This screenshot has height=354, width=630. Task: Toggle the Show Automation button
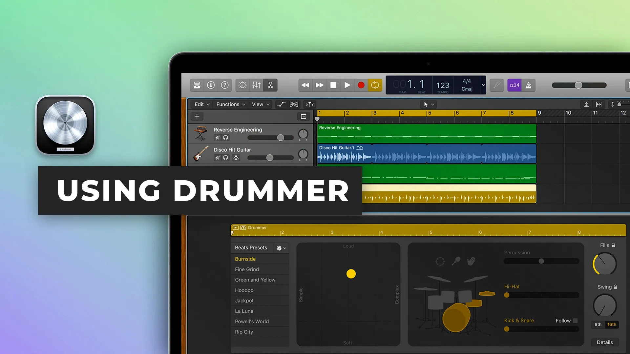(281, 104)
